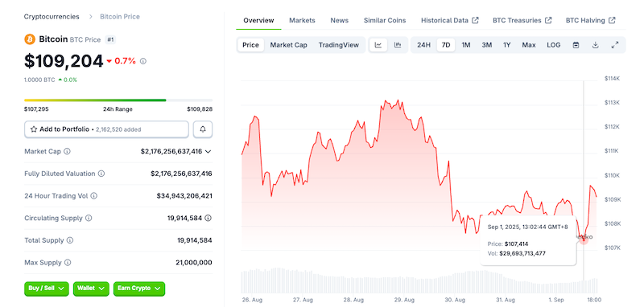Download the chart data
Image resolution: width=644 pixels, height=307 pixels.
tap(595, 45)
